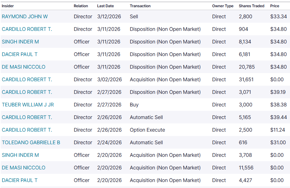Image resolution: width=290 pixels, height=188 pixels.
Task: Click CARDILLO ROBERT T. in the Automatic Sell row
Action: pyautogui.click(x=27, y=117)
